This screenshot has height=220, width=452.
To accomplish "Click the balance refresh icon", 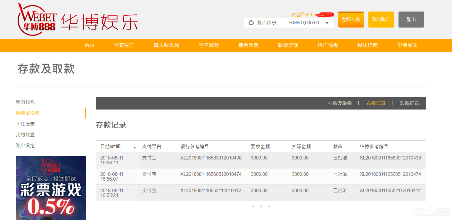I will coord(251,23).
